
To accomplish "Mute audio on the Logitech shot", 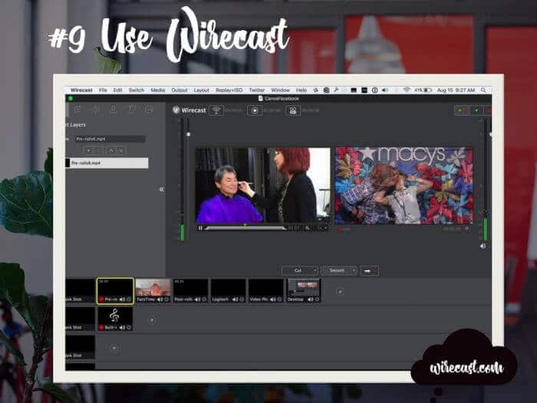I will coord(236,299).
